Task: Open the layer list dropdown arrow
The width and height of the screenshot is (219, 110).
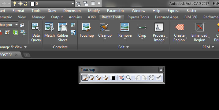Action: 72,4
